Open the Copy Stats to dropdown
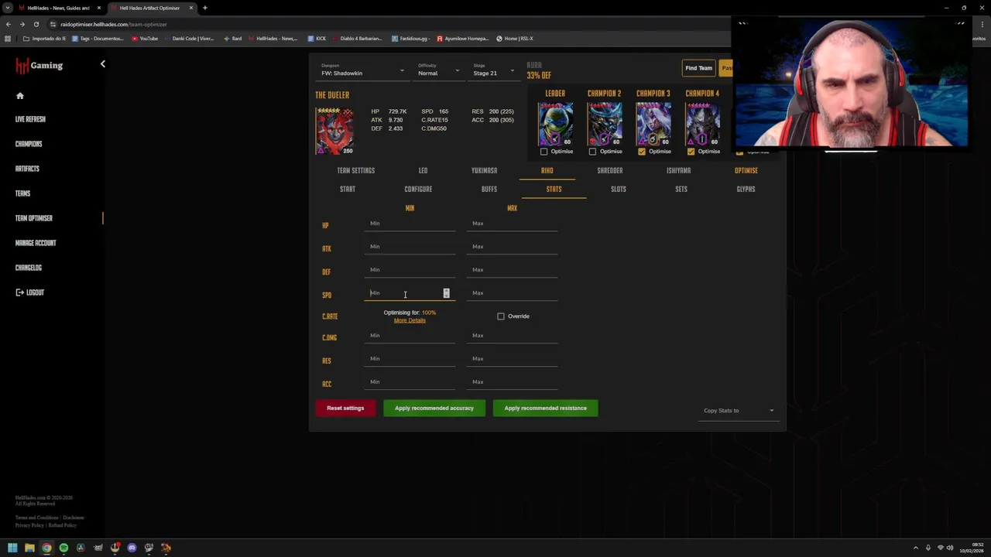The image size is (991, 557). (739, 411)
